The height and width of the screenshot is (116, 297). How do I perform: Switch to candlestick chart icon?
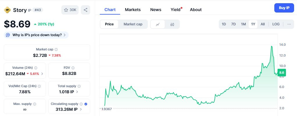click(172, 24)
